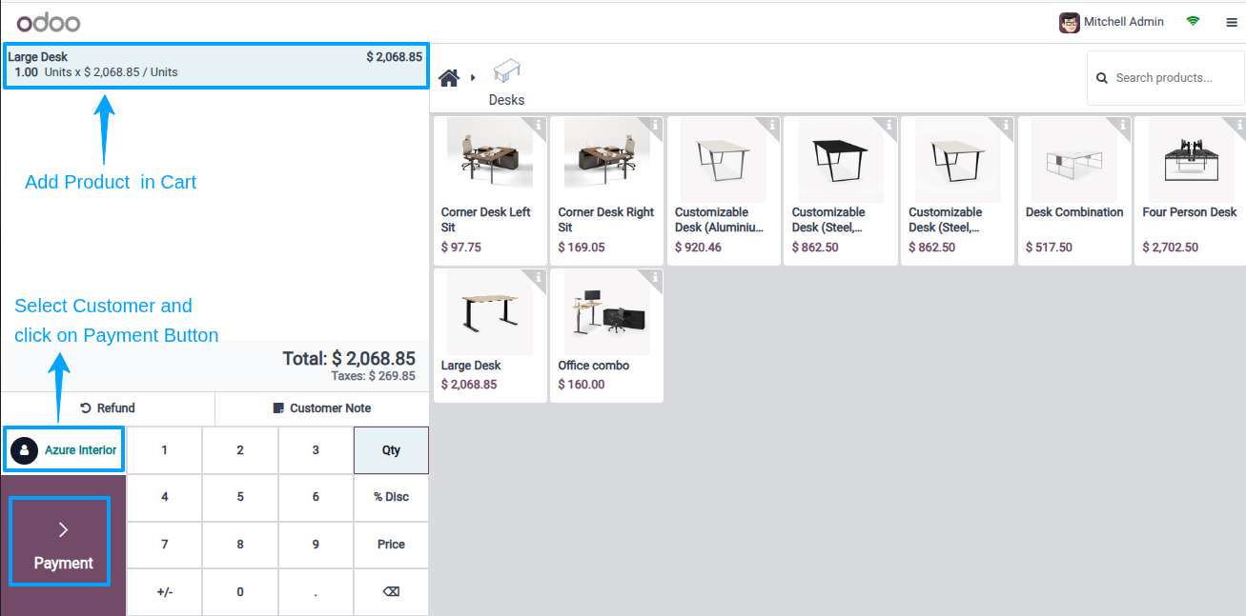
Task: Add Four Person Desk to the order
Action: click(1190, 190)
